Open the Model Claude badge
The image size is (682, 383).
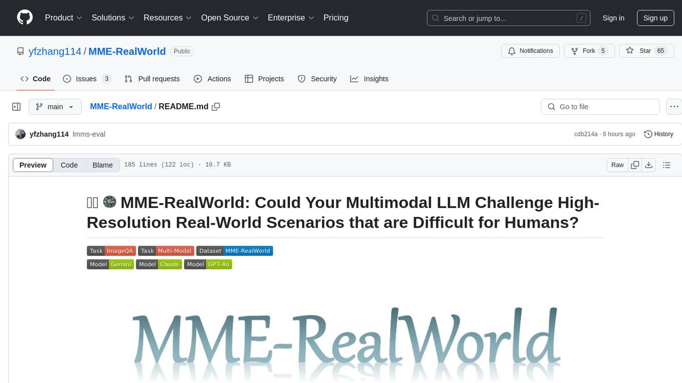[x=159, y=264]
